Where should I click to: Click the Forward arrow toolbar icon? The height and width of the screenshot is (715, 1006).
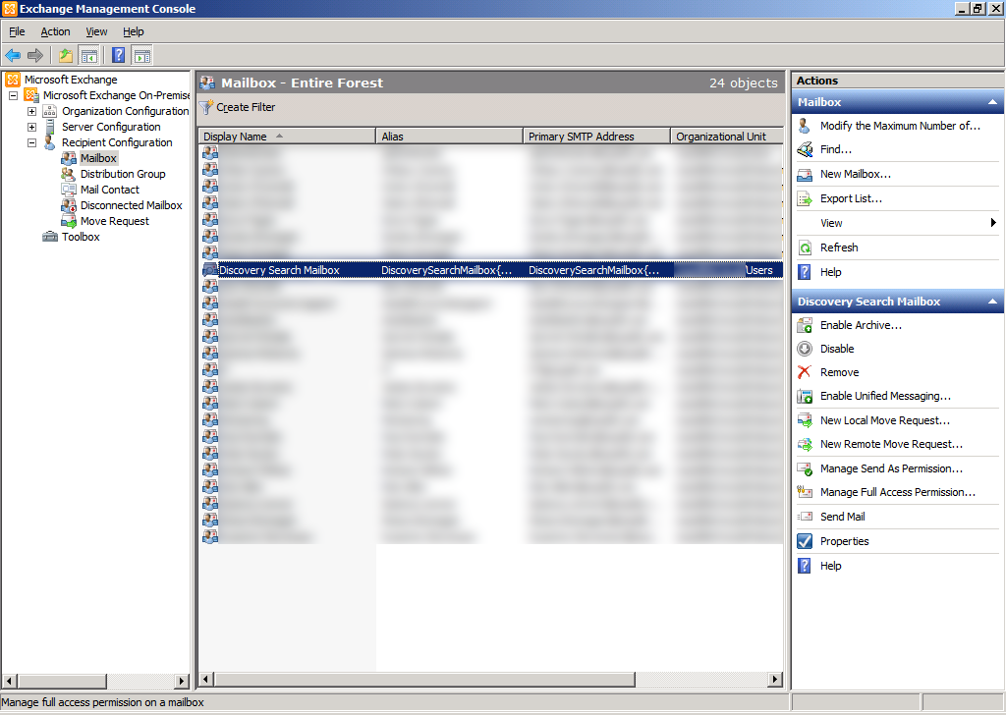tap(35, 56)
